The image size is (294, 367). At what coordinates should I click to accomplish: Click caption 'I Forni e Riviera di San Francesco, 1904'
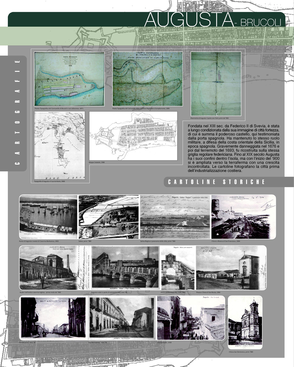[226, 242]
